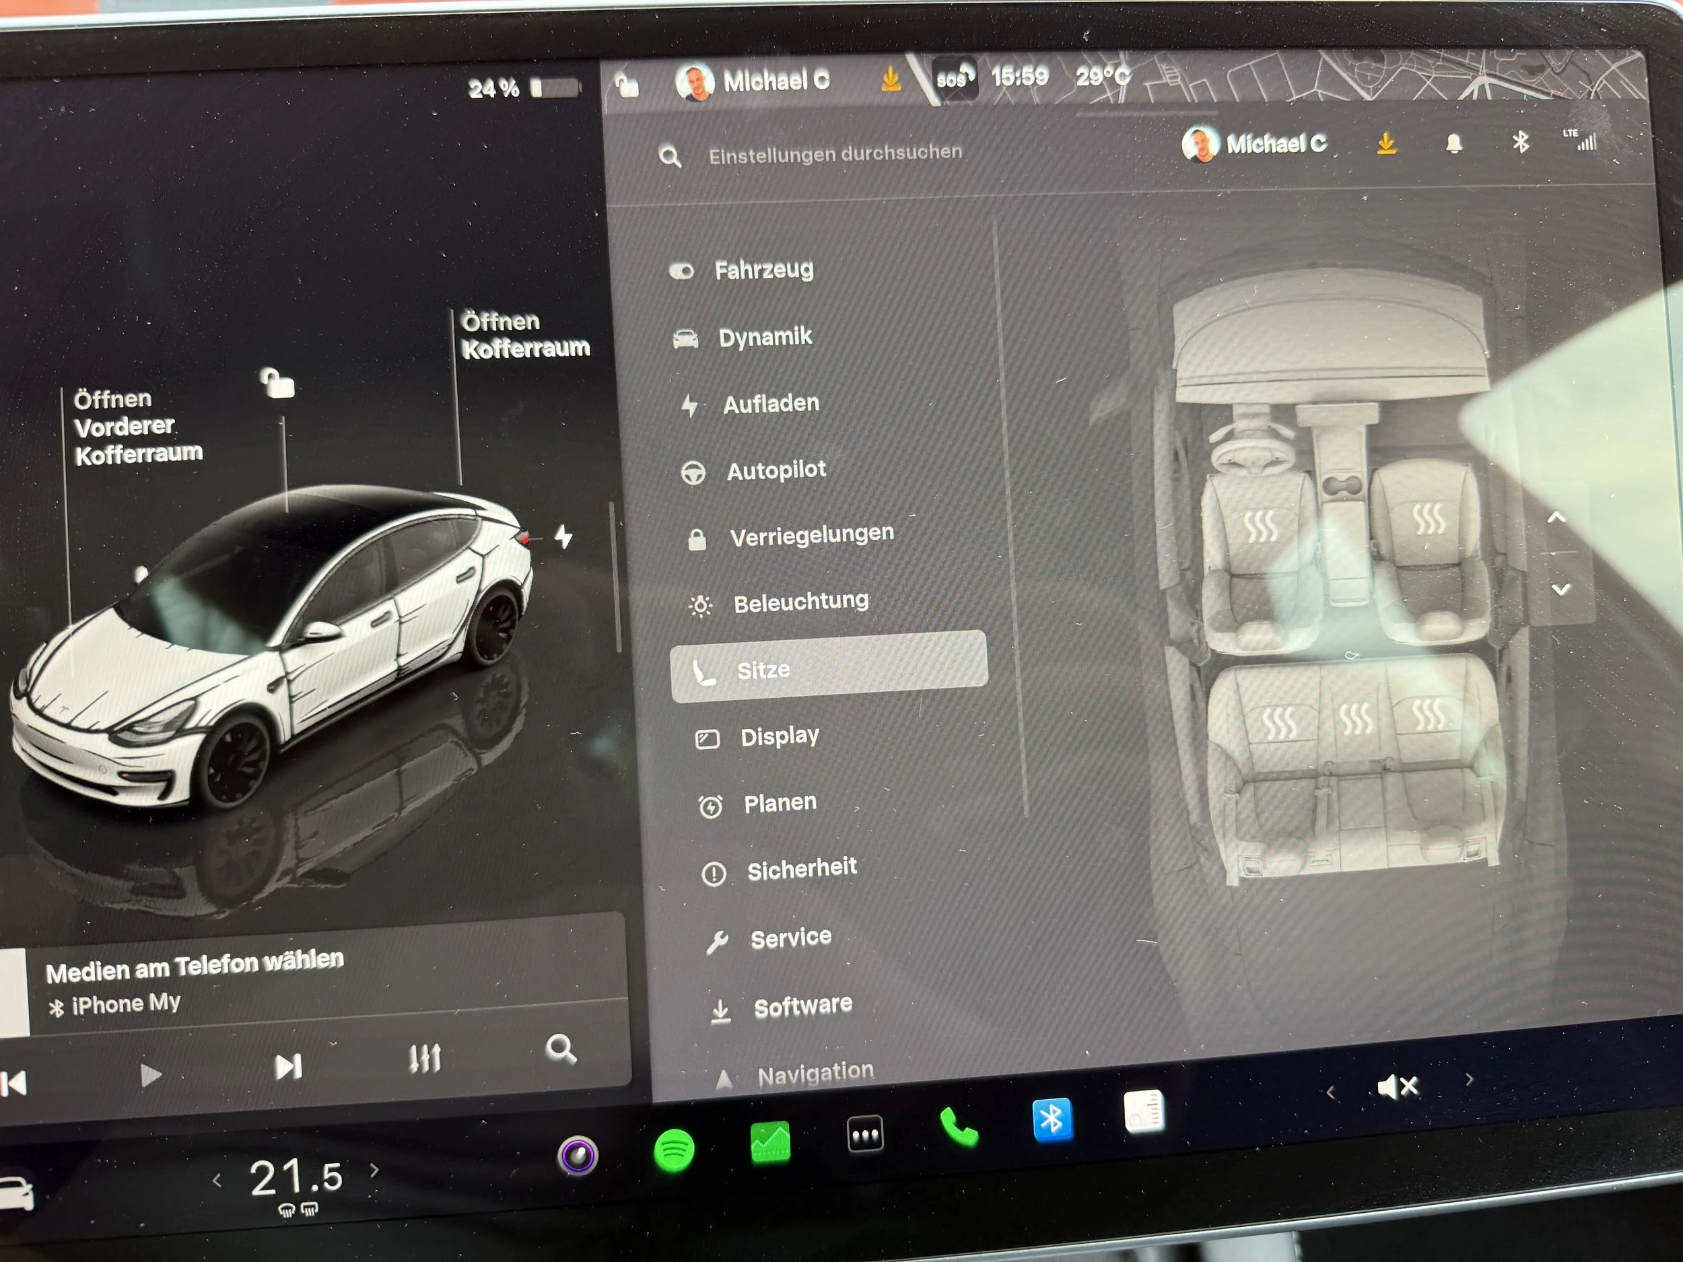The height and width of the screenshot is (1262, 1683).
Task: Launch Spotify from the bottom bar
Action: (x=673, y=1150)
